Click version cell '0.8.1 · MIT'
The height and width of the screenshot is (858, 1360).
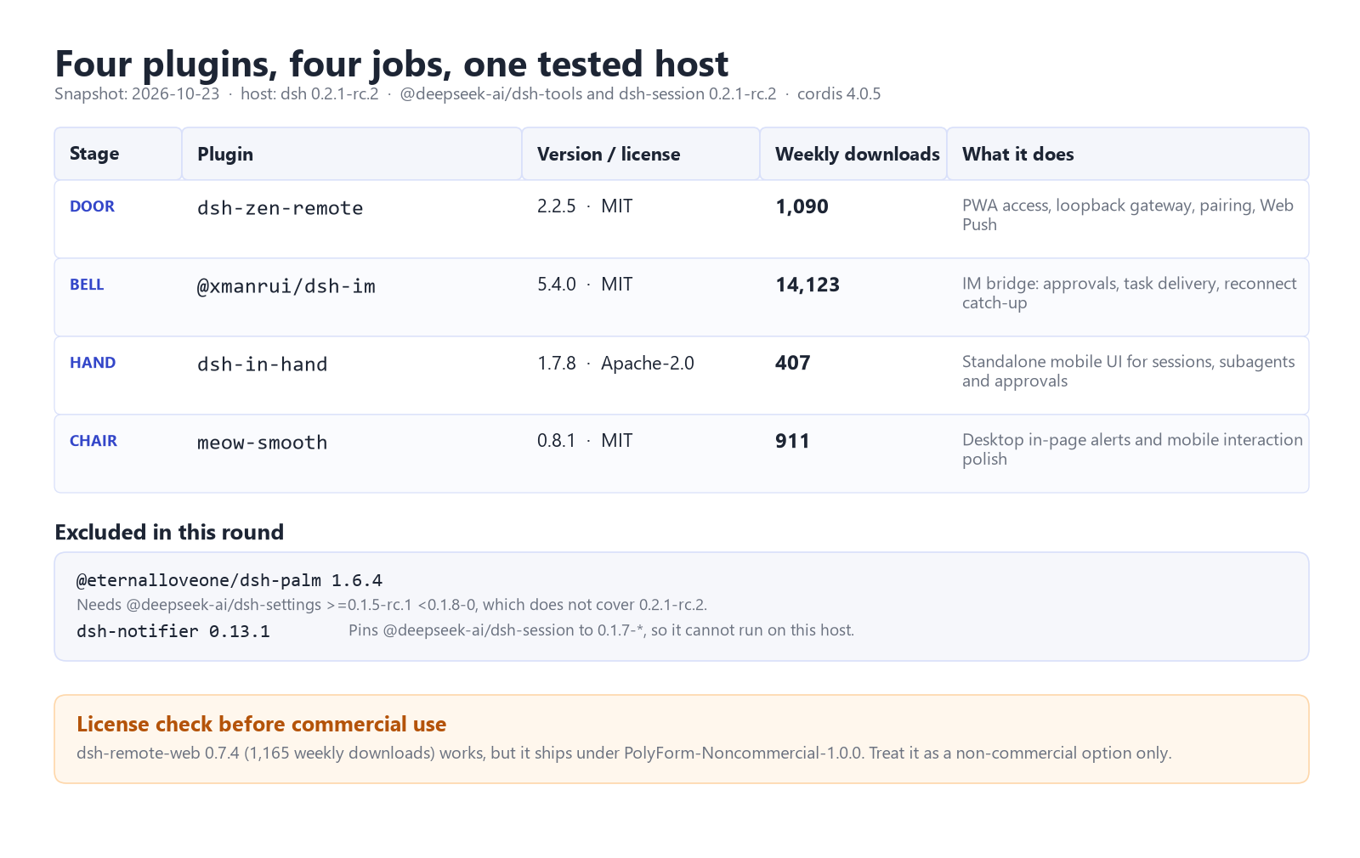click(x=585, y=441)
